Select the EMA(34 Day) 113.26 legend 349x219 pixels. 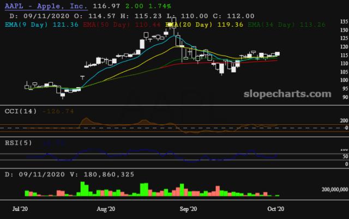pos(287,25)
